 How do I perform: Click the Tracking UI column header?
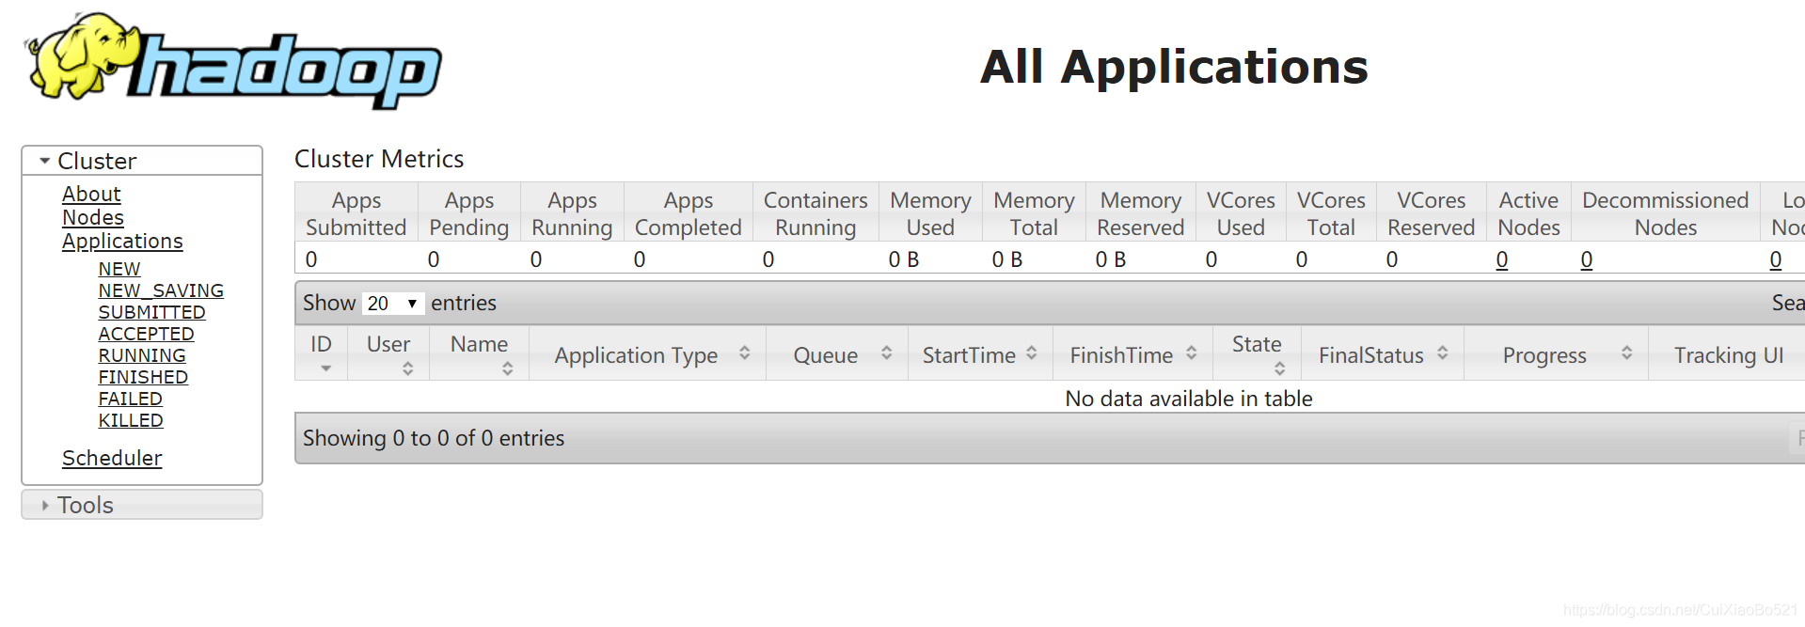tap(1728, 353)
